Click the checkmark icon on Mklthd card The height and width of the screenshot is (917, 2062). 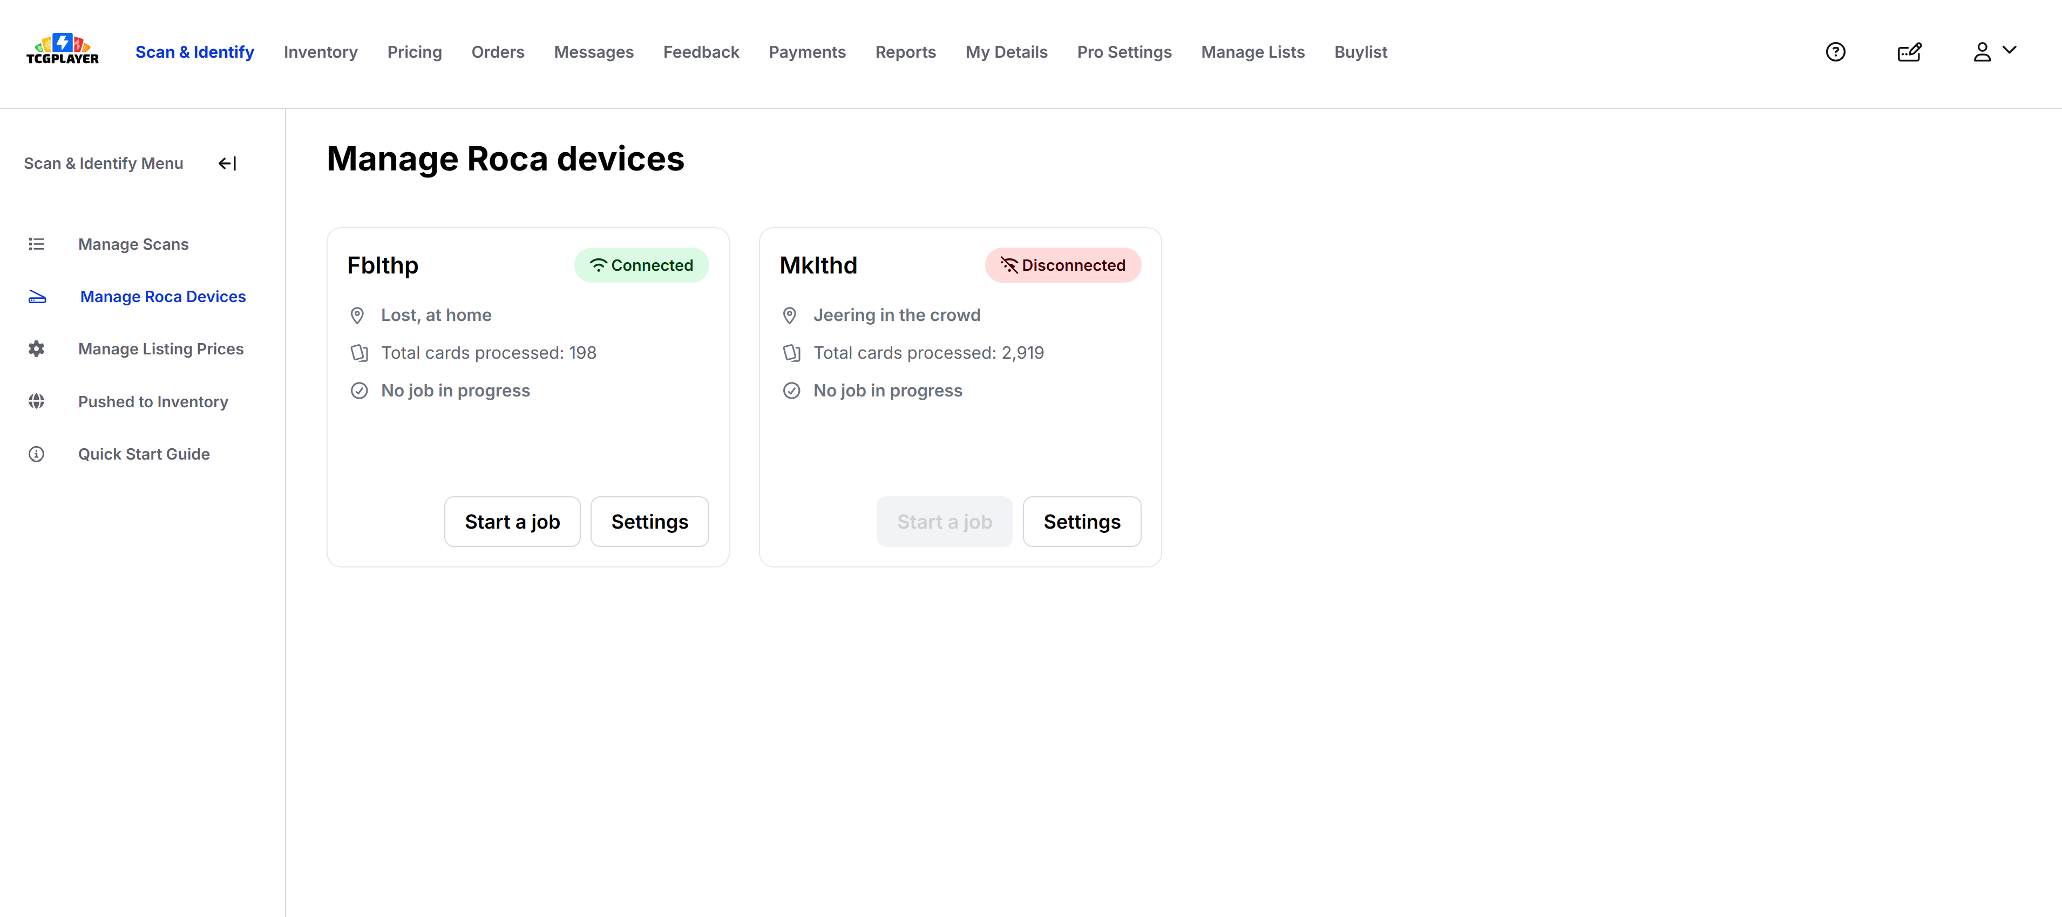[x=792, y=391]
